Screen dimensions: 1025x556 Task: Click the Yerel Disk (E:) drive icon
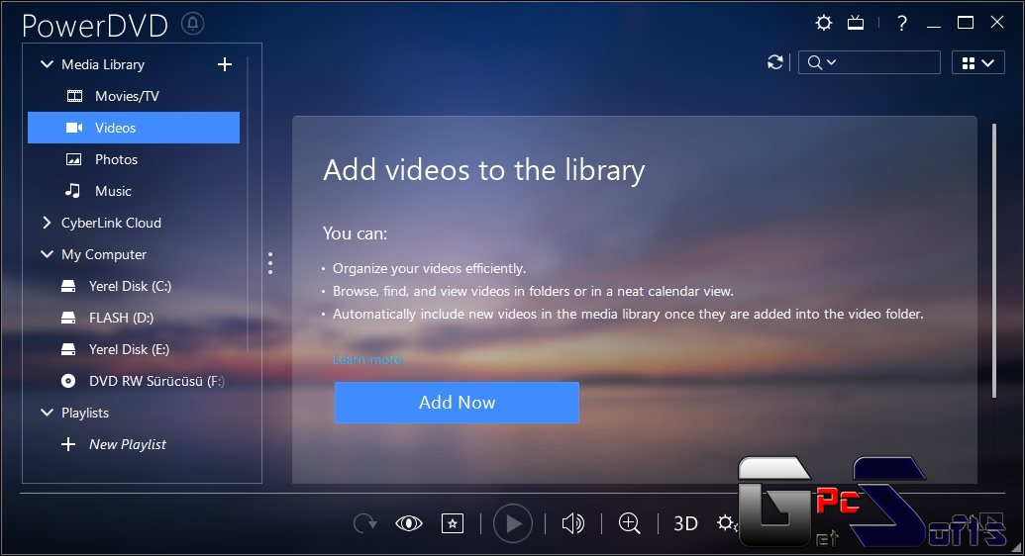(68, 349)
